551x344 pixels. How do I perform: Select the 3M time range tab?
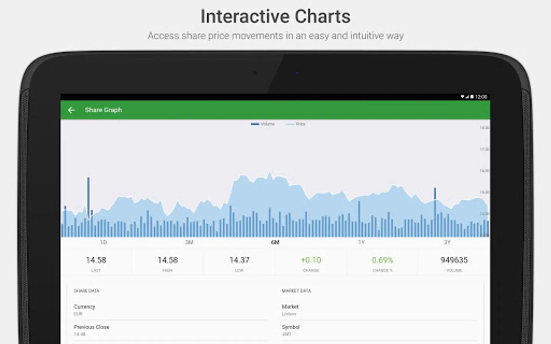click(189, 242)
